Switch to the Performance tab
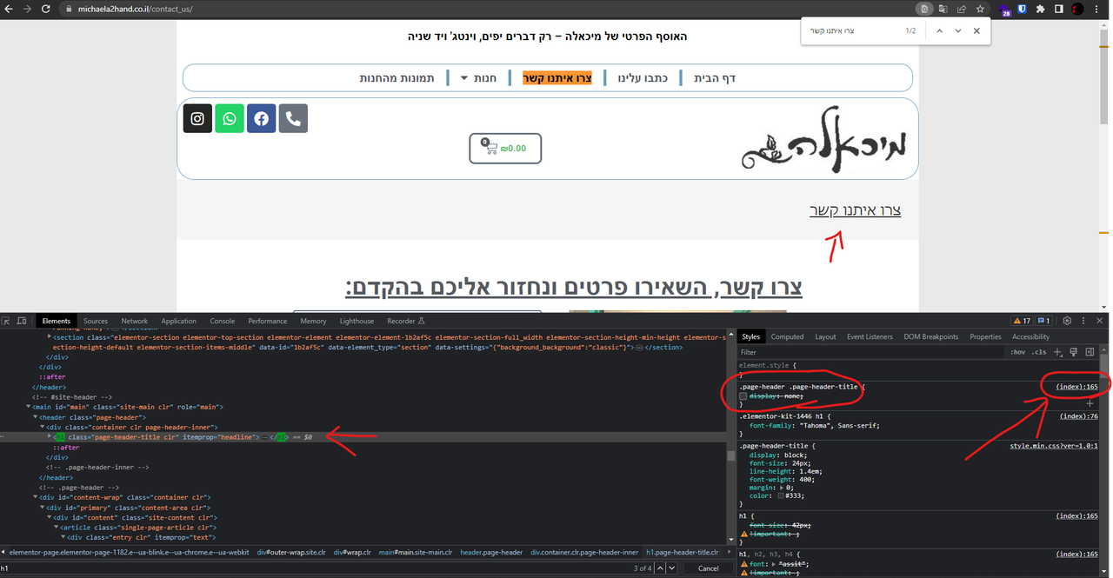 click(x=267, y=321)
